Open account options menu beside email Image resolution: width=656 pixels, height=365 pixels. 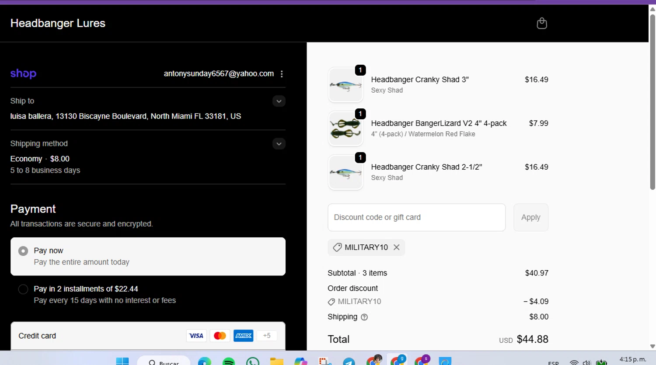282,74
